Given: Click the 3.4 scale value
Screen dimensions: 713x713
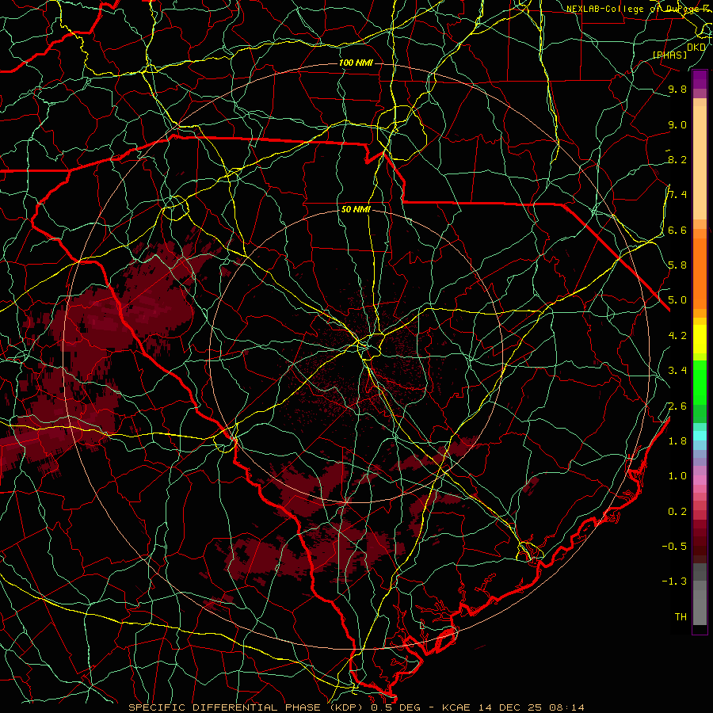Looking at the screenshot, I should click(677, 371).
